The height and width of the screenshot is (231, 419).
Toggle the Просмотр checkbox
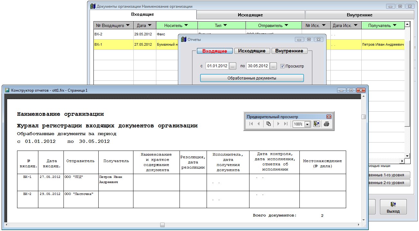pyautogui.click(x=282, y=66)
